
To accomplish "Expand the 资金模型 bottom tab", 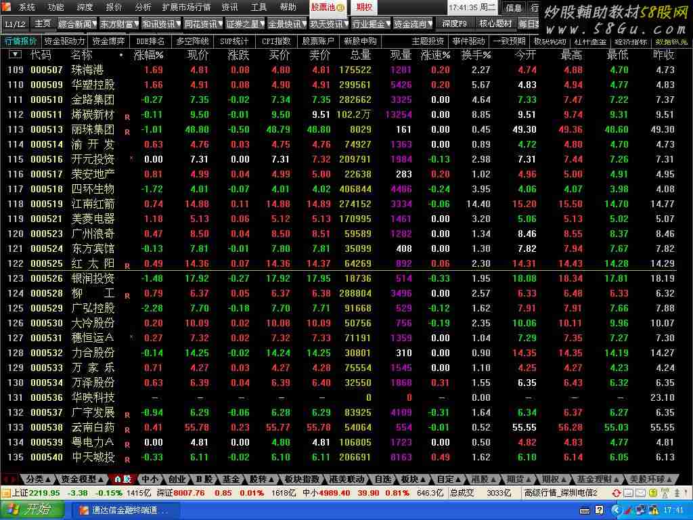I will 82,479.
